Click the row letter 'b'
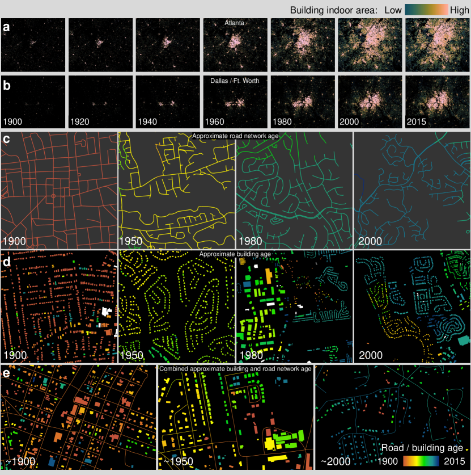The width and height of the screenshot is (471, 475). tap(6, 85)
